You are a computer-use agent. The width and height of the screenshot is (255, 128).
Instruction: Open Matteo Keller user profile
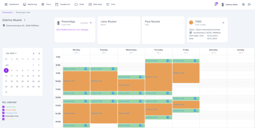229,5
